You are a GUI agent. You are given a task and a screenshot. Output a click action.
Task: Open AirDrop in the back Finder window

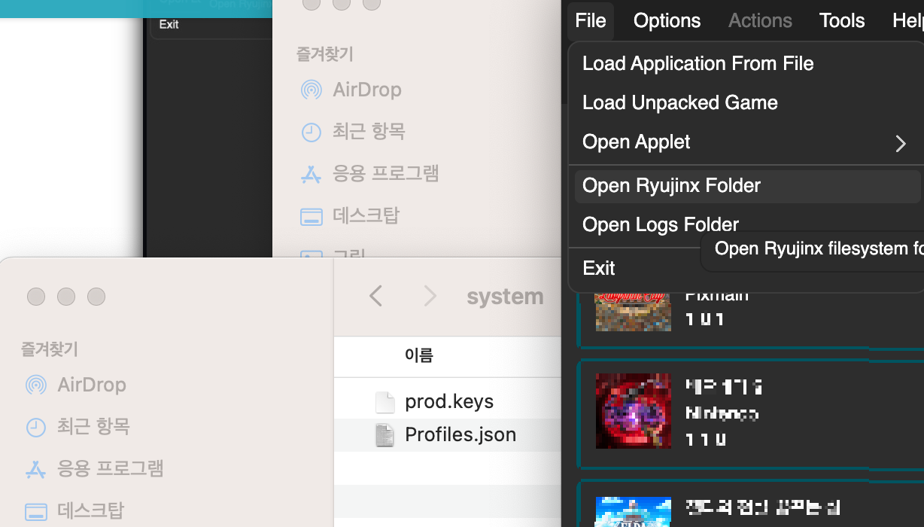(351, 90)
